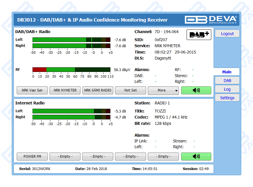Select the NRK Vær Sør preset
The height and width of the screenshot is (187, 253).
[32, 90]
